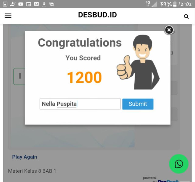This screenshot has height=182, width=195.
Task: Submit the score with name
Action: pyautogui.click(x=138, y=104)
